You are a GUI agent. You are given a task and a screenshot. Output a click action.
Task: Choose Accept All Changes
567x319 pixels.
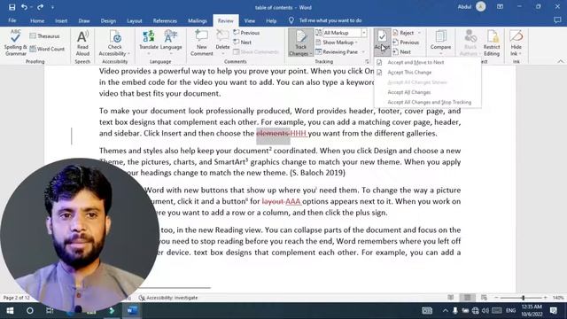[x=409, y=92]
